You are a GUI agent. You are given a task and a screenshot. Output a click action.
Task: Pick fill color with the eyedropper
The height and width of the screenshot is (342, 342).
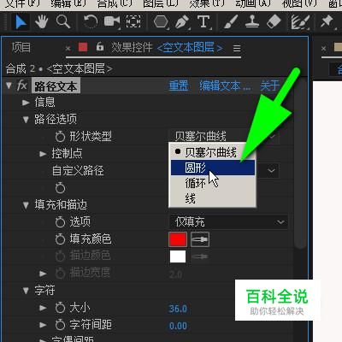[200, 239]
